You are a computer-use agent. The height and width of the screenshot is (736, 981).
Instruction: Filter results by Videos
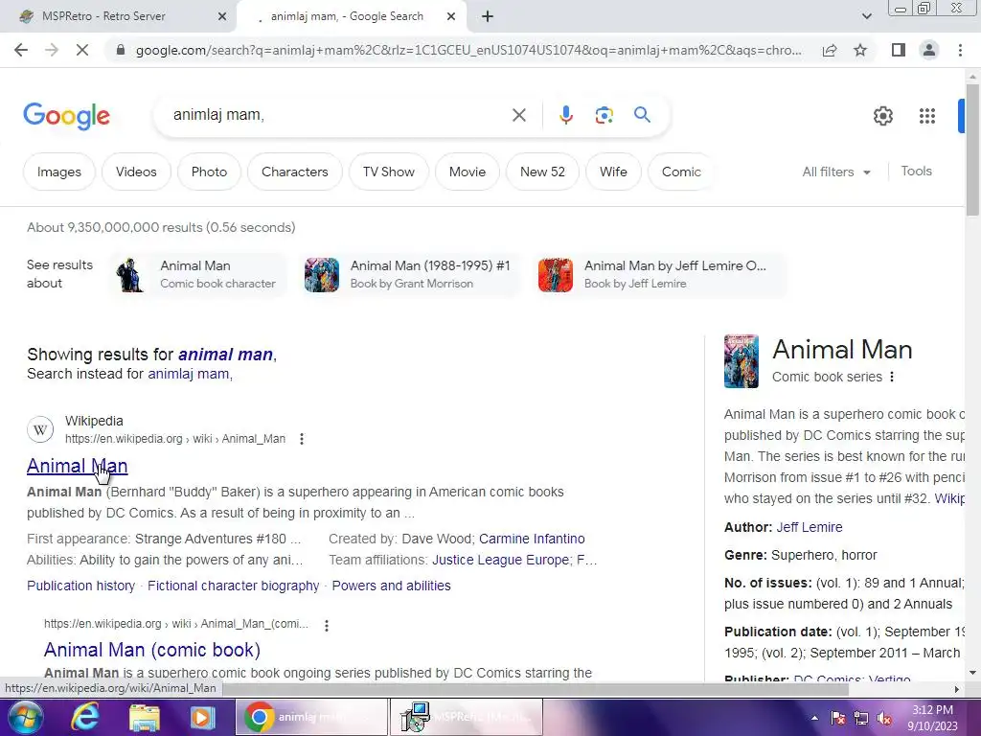tap(136, 172)
